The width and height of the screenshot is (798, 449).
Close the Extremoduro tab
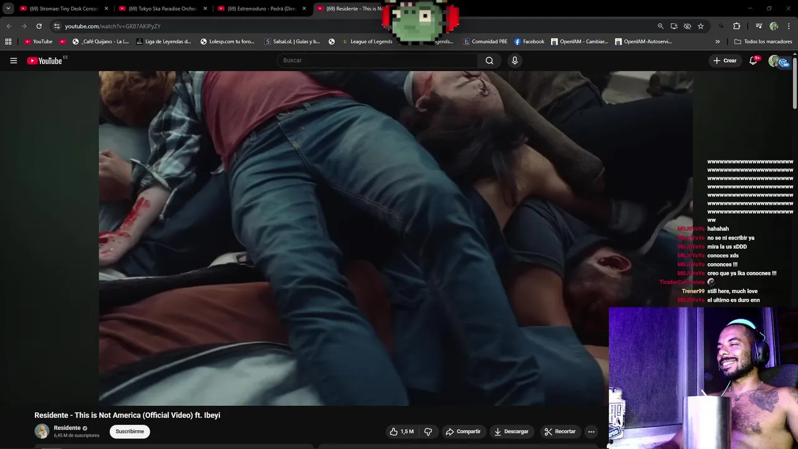304,9
